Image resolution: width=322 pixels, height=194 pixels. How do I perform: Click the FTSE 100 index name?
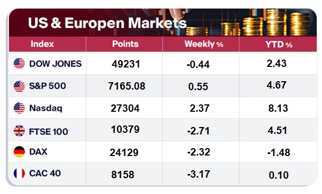pos(48,132)
